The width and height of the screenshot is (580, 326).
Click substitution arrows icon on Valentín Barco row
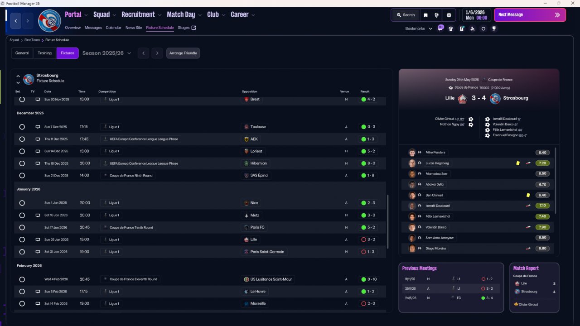pyautogui.click(x=528, y=227)
